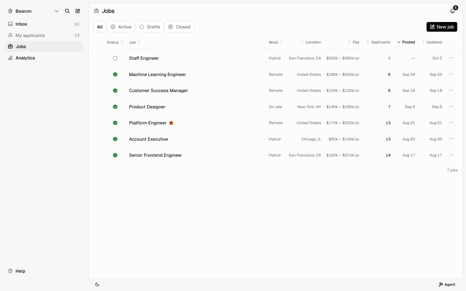This screenshot has width=466, height=291.
Task: Sort by Updated column header
Action: click(x=432, y=42)
